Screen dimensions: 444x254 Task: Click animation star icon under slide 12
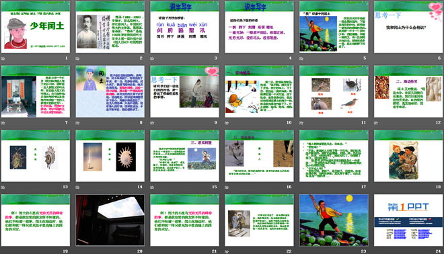(x=376, y=123)
